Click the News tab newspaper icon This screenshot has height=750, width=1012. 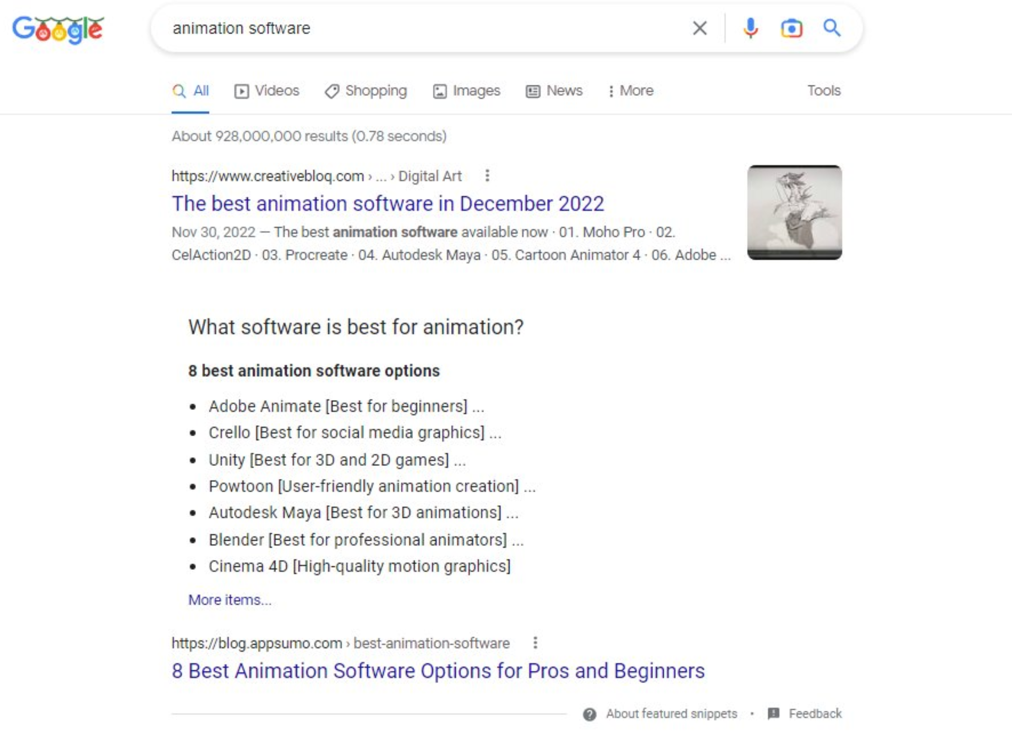(x=532, y=90)
